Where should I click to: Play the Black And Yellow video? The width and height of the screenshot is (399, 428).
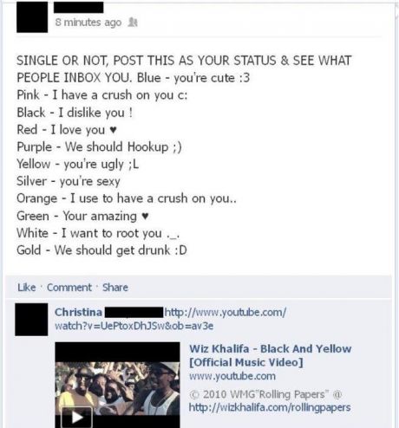[76, 417]
